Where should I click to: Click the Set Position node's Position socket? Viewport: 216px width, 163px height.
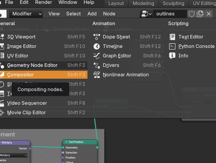[63, 157]
